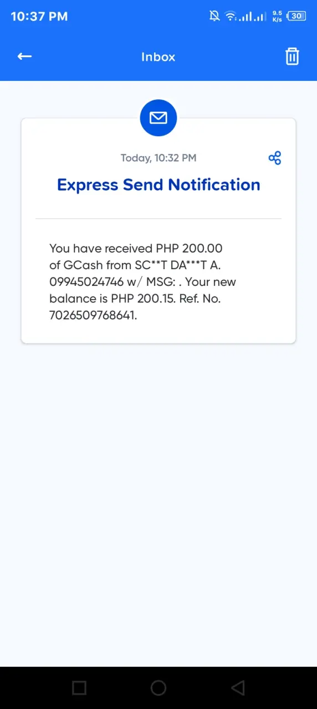The image size is (317, 709).
Task: Tap the Inbox header title
Action: pyautogui.click(x=158, y=56)
